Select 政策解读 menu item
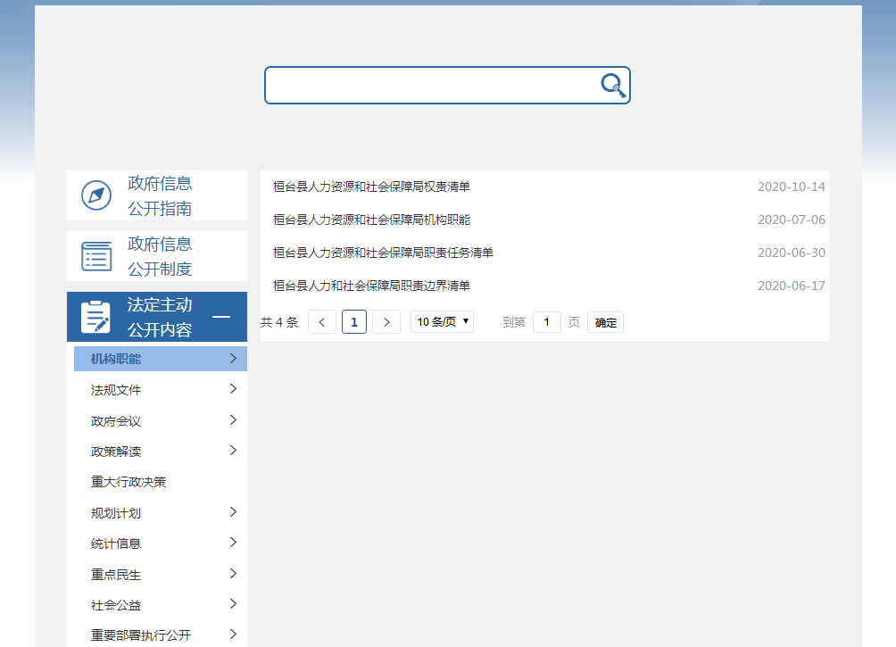This screenshot has width=896, height=647. [x=116, y=452]
